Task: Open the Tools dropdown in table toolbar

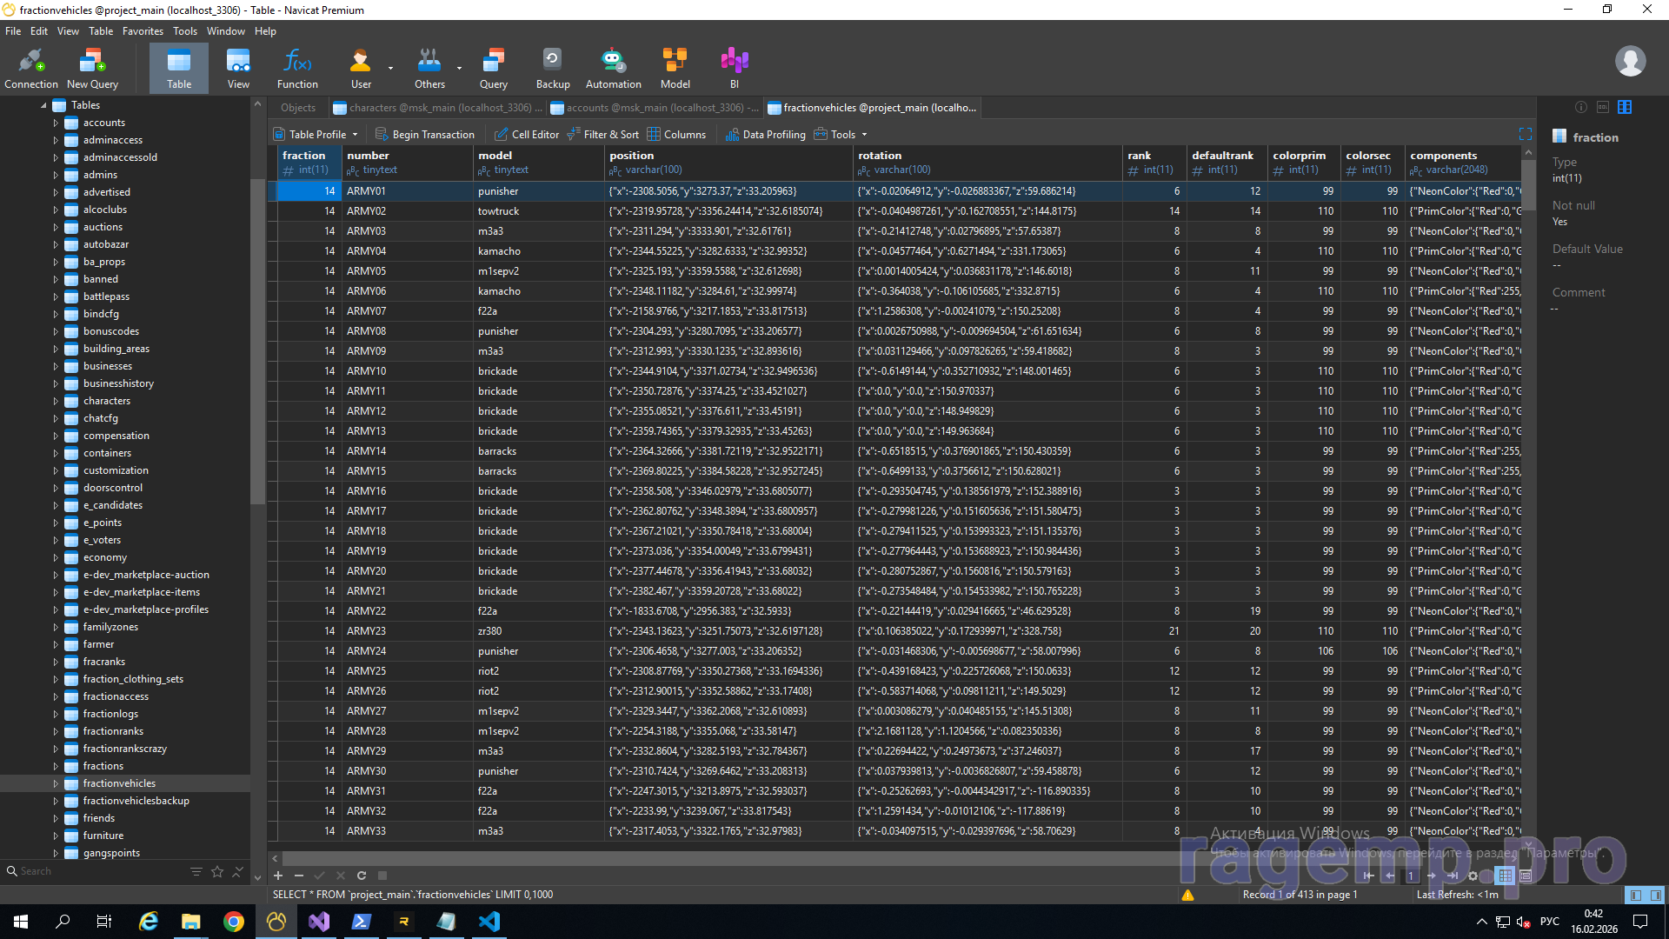Action: 841,134
